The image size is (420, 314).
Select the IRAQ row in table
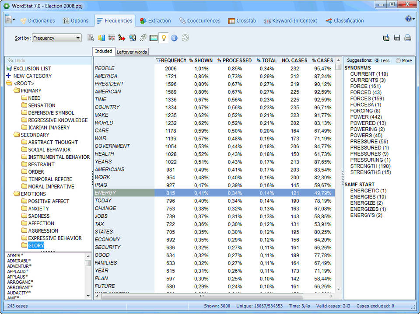click(101, 185)
